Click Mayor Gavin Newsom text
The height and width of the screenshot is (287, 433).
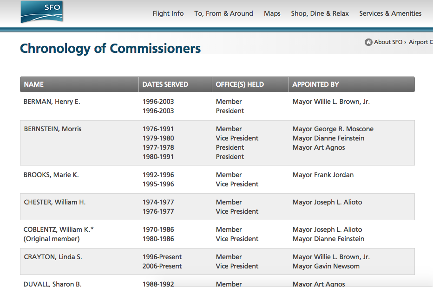(326, 266)
